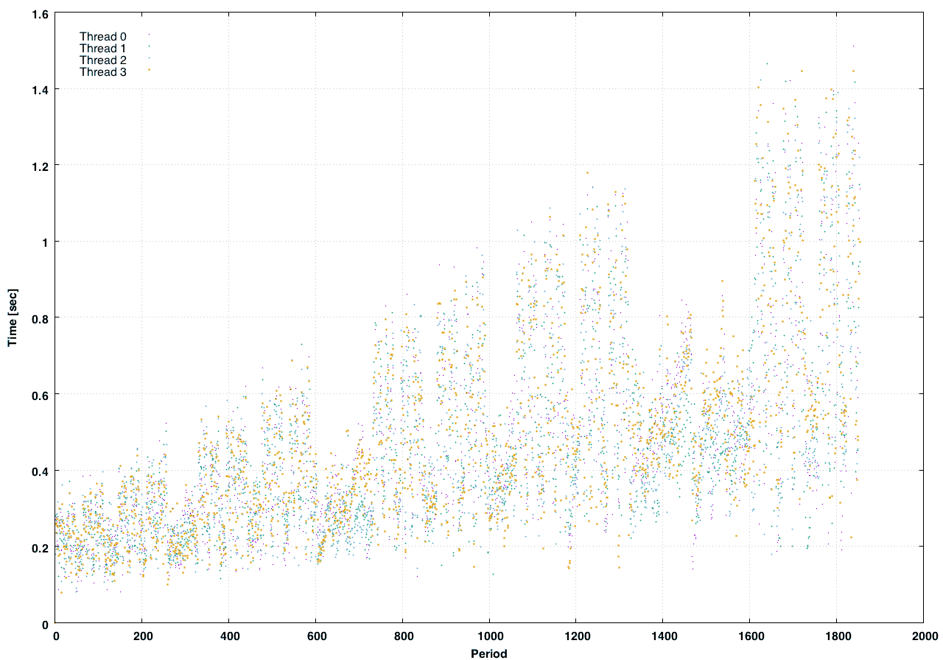Click the 1400 tick on Period axis
Screen dimensions: 943x660
click(662, 636)
